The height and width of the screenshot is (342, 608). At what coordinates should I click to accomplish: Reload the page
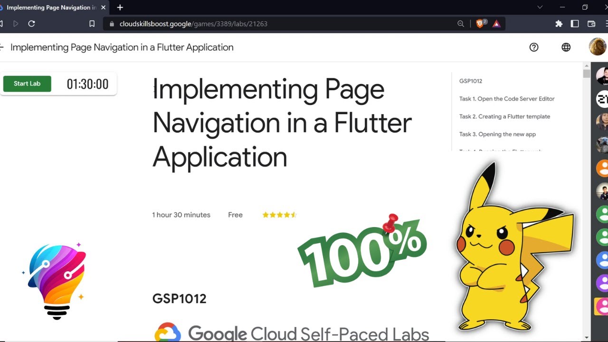31,24
